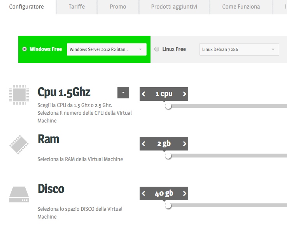
Task: Open the Windows Server 2012 version dropdown
Action: 107,49
